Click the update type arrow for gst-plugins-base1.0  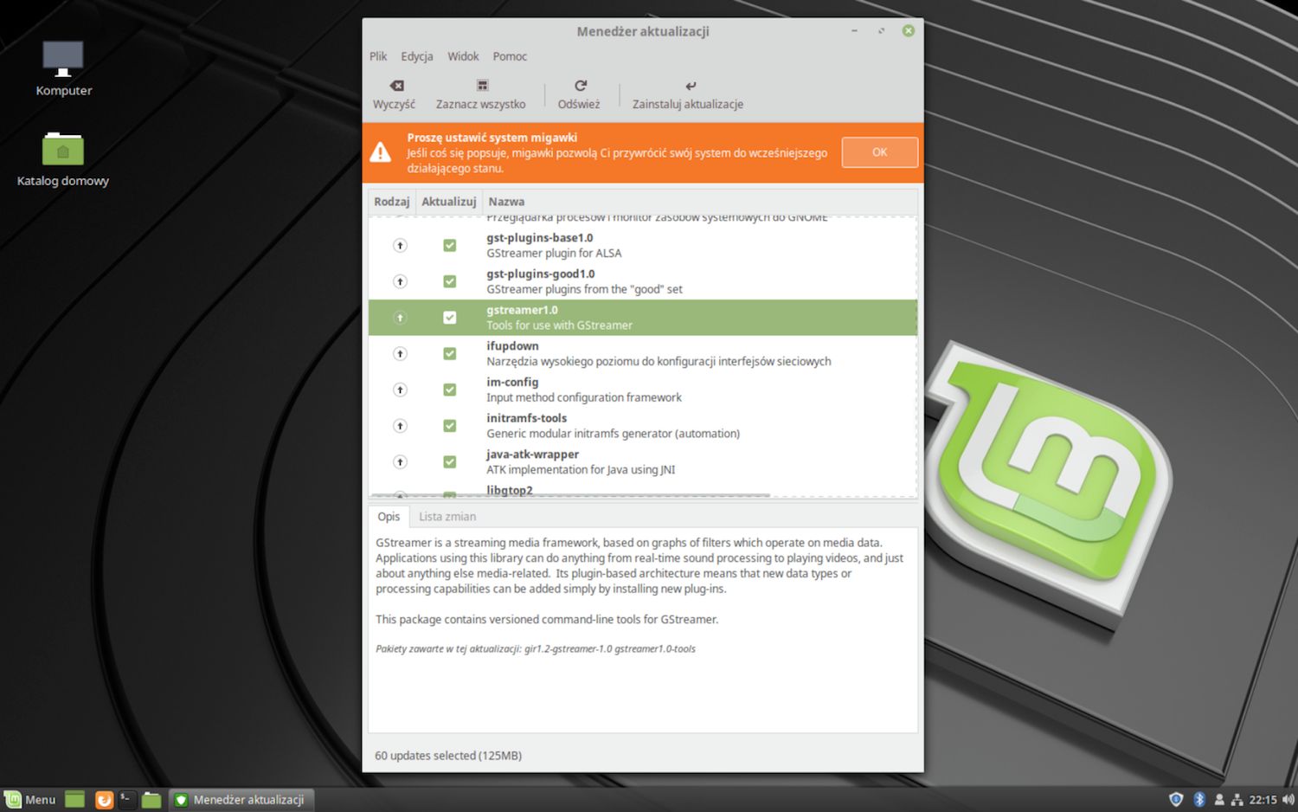[400, 246]
